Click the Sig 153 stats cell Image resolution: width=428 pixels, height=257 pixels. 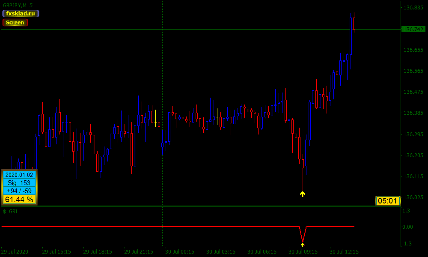point(19,183)
